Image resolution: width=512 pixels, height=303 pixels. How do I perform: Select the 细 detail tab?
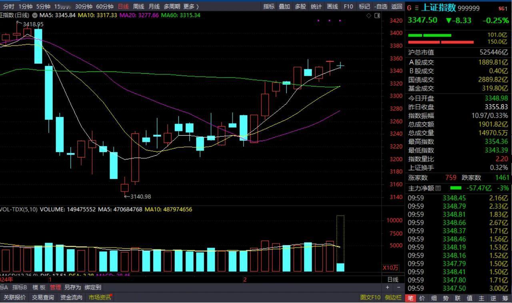pyautogui.click(x=434, y=298)
